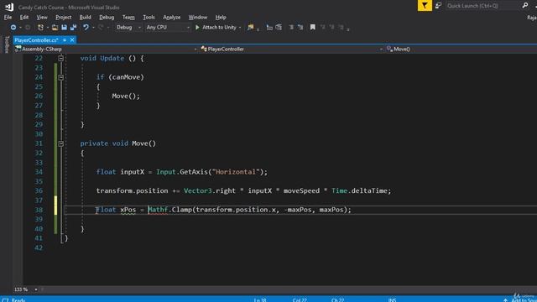Click canMove in the if condition
The height and width of the screenshot is (302, 537).
[x=127, y=77]
